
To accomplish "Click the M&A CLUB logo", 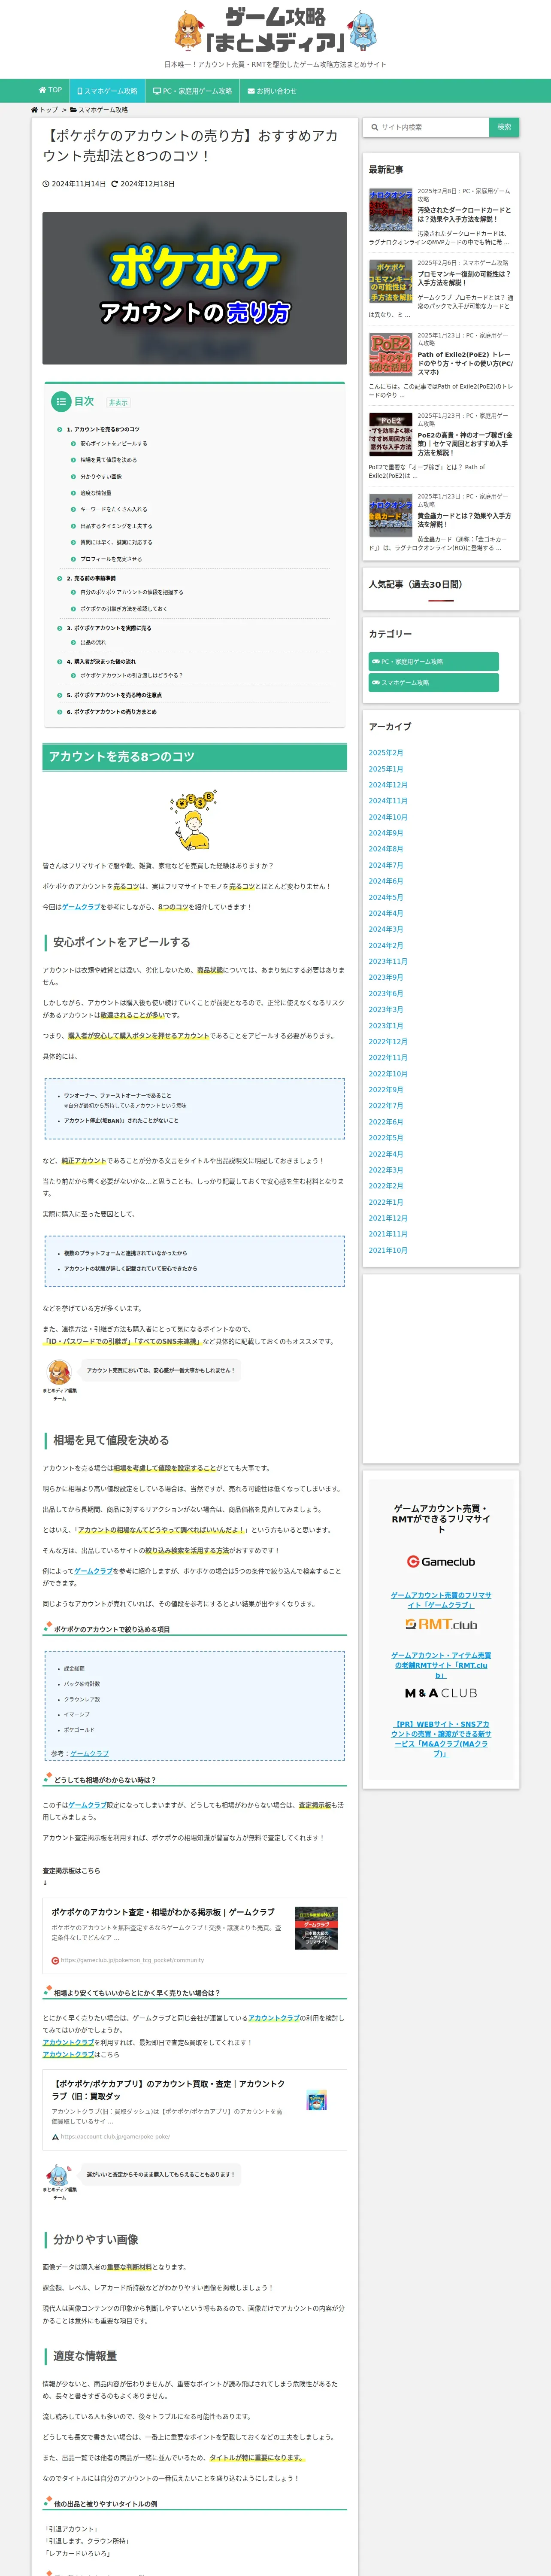I will 441,1693.
